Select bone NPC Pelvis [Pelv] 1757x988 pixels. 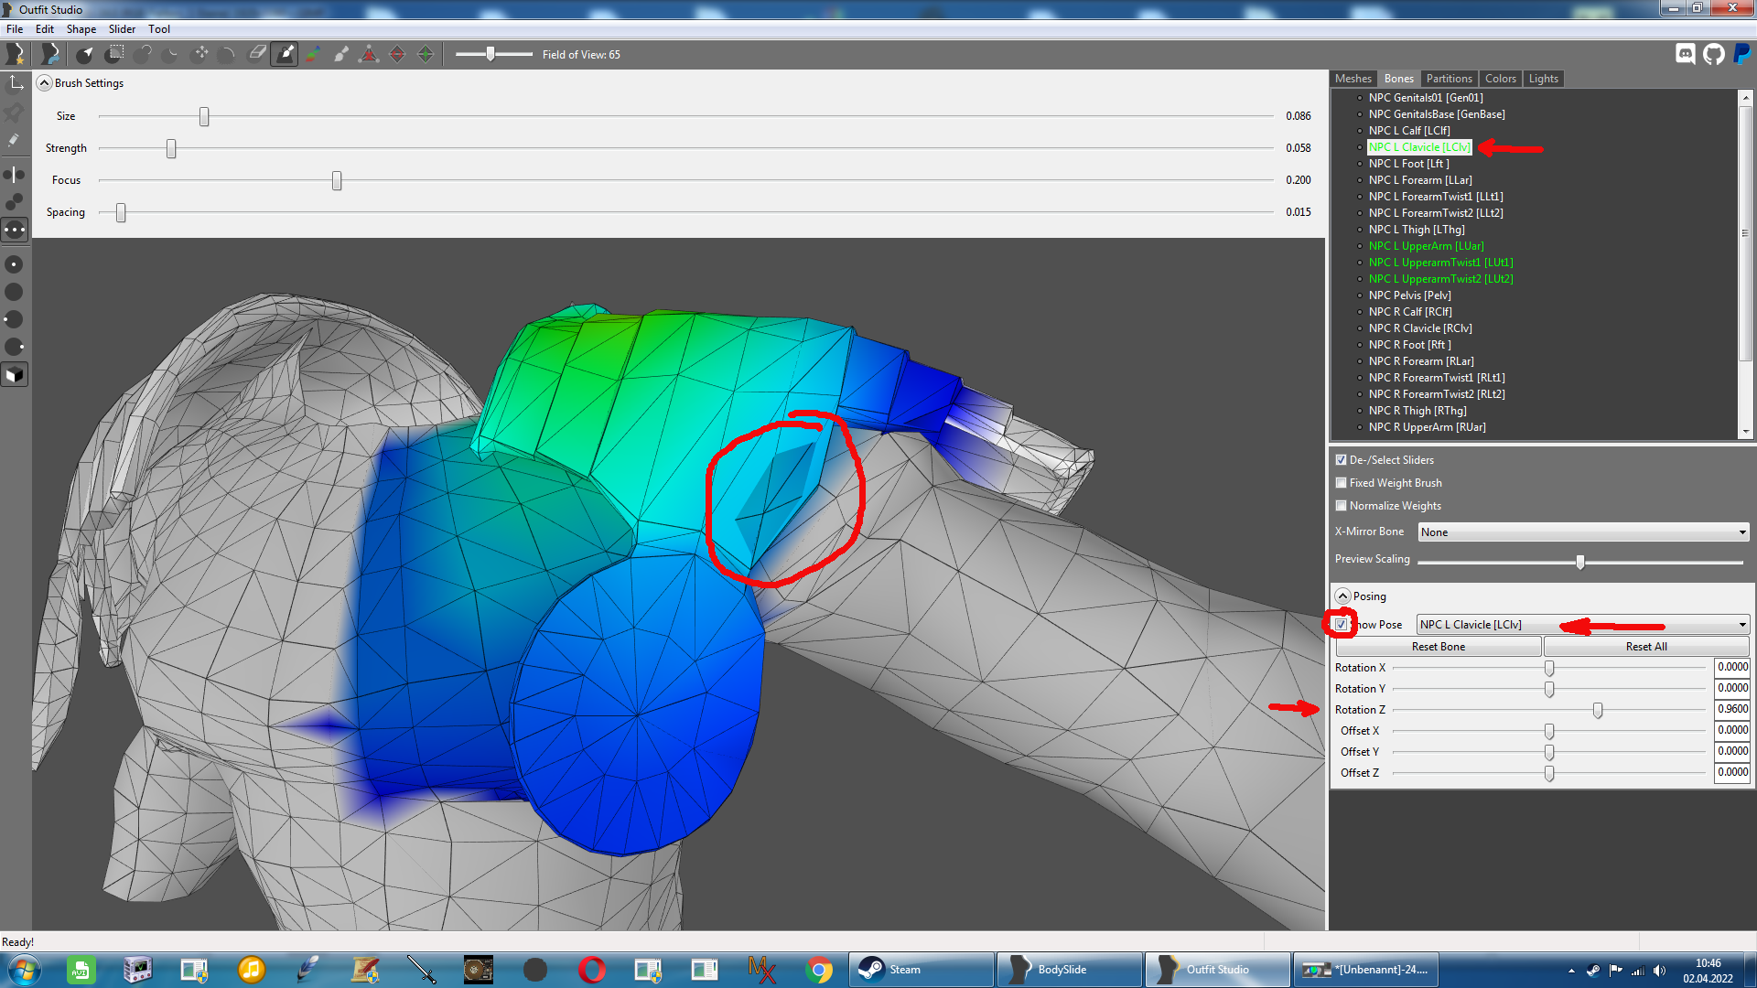[1409, 295]
